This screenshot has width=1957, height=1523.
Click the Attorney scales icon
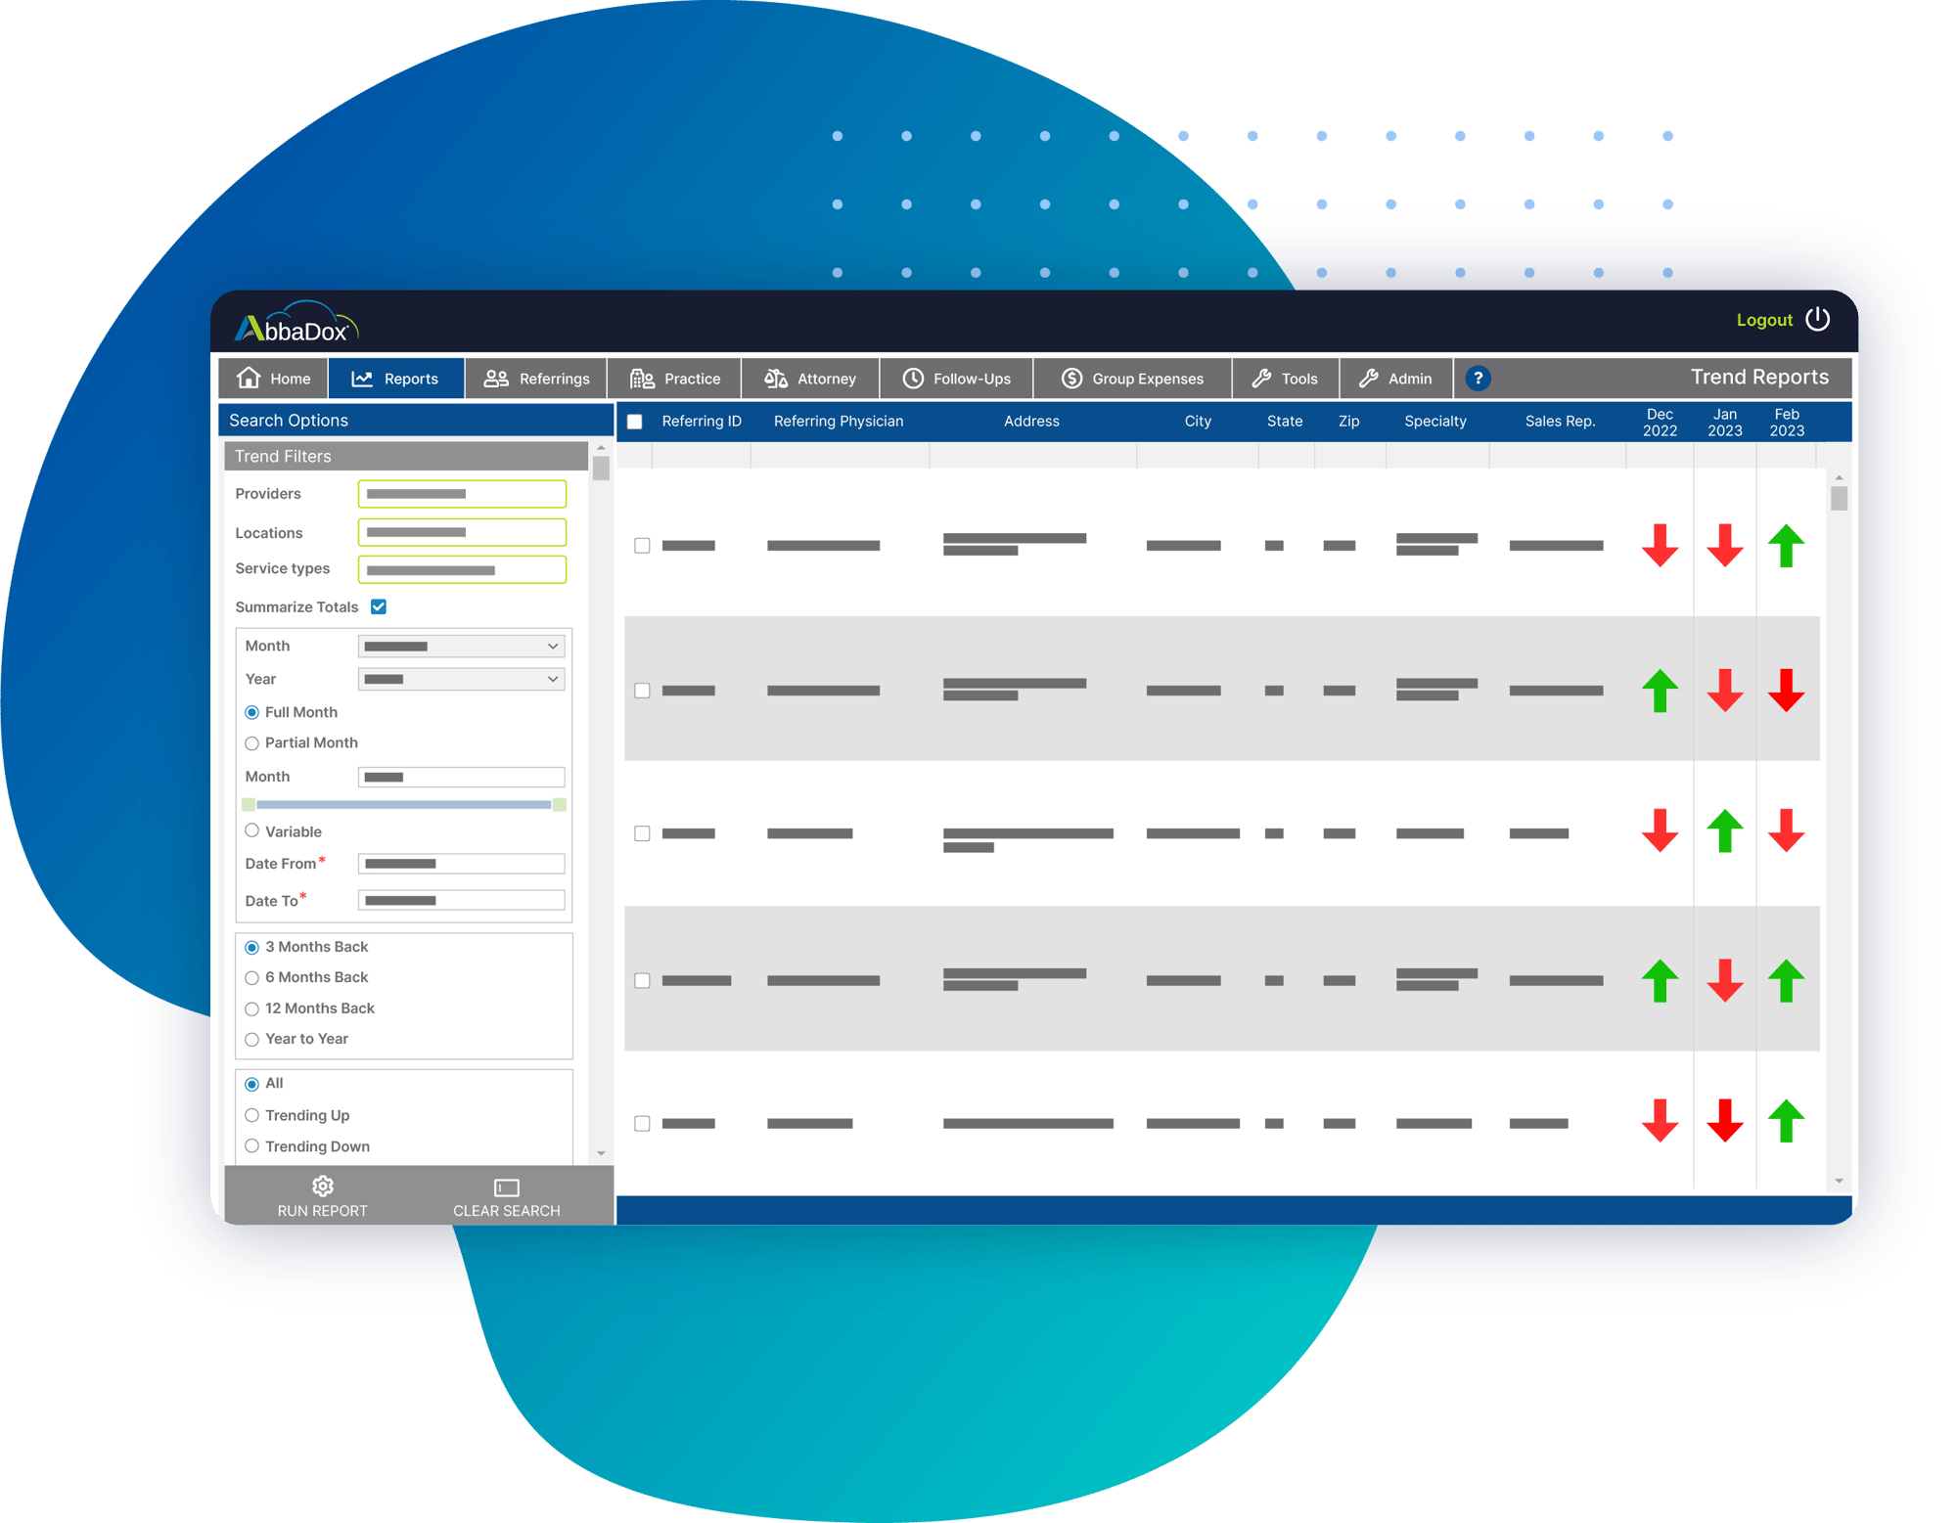pyautogui.click(x=776, y=379)
